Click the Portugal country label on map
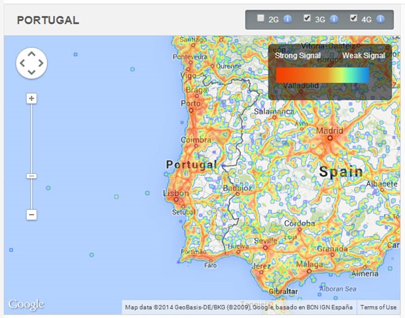This screenshot has height=318, width=405. pyautogui.click(x=192, y=165)
